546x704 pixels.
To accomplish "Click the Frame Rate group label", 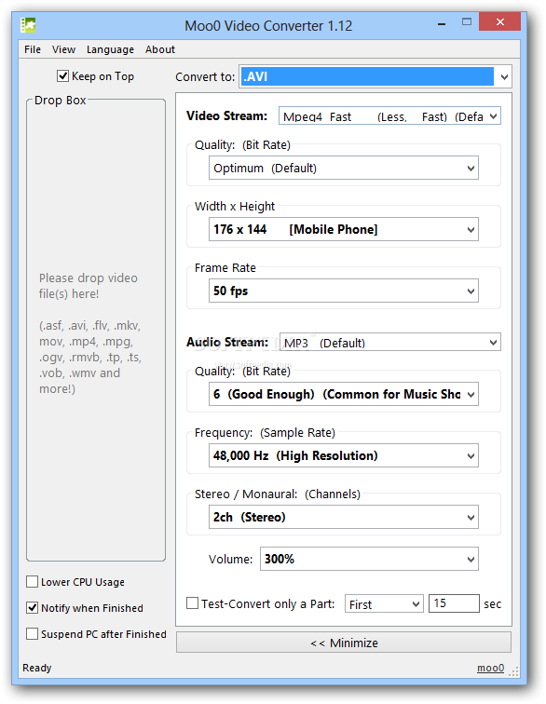I will click(225, 268).
